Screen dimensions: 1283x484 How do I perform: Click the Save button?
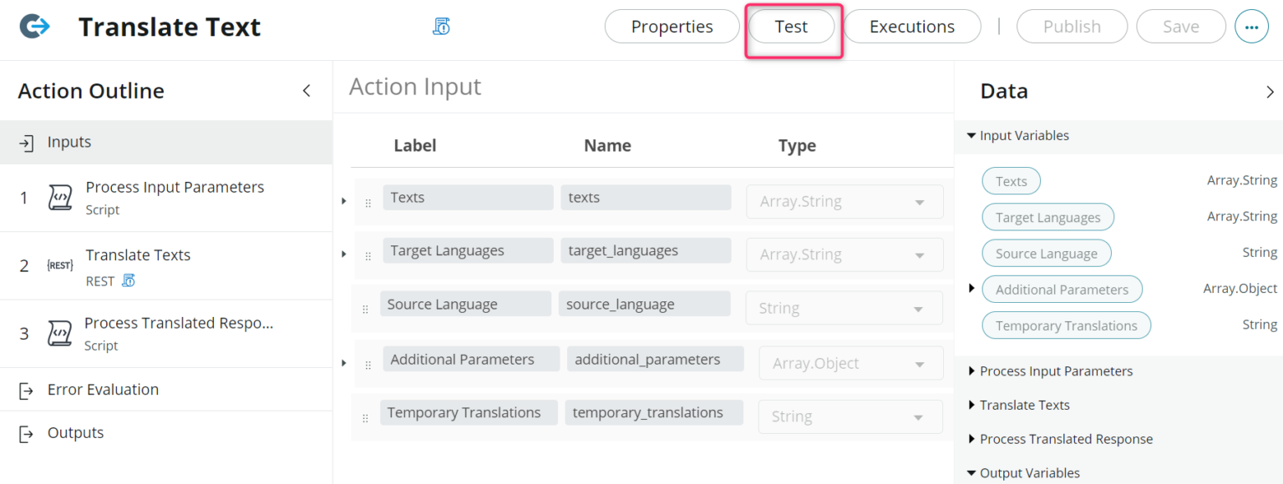point(1180,26)
